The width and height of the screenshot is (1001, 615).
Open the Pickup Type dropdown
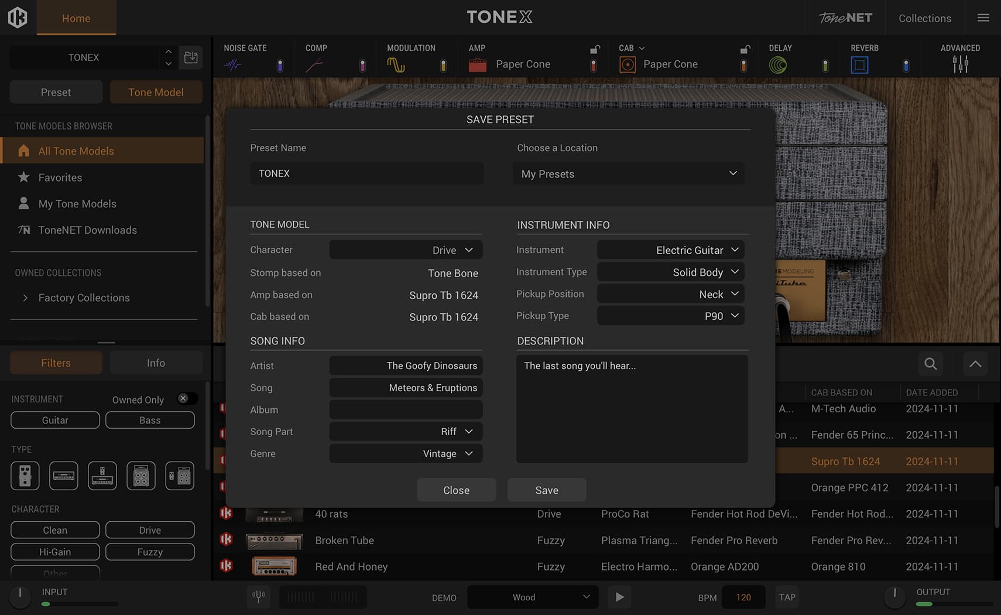pyautogui.click(x=670, y=316)
